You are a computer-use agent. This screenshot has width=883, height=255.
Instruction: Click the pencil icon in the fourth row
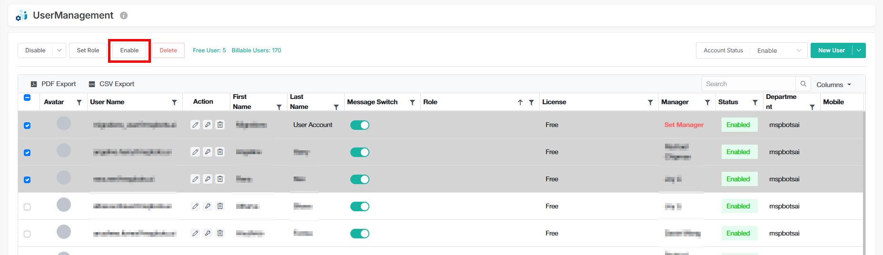[x=195, y=206]
